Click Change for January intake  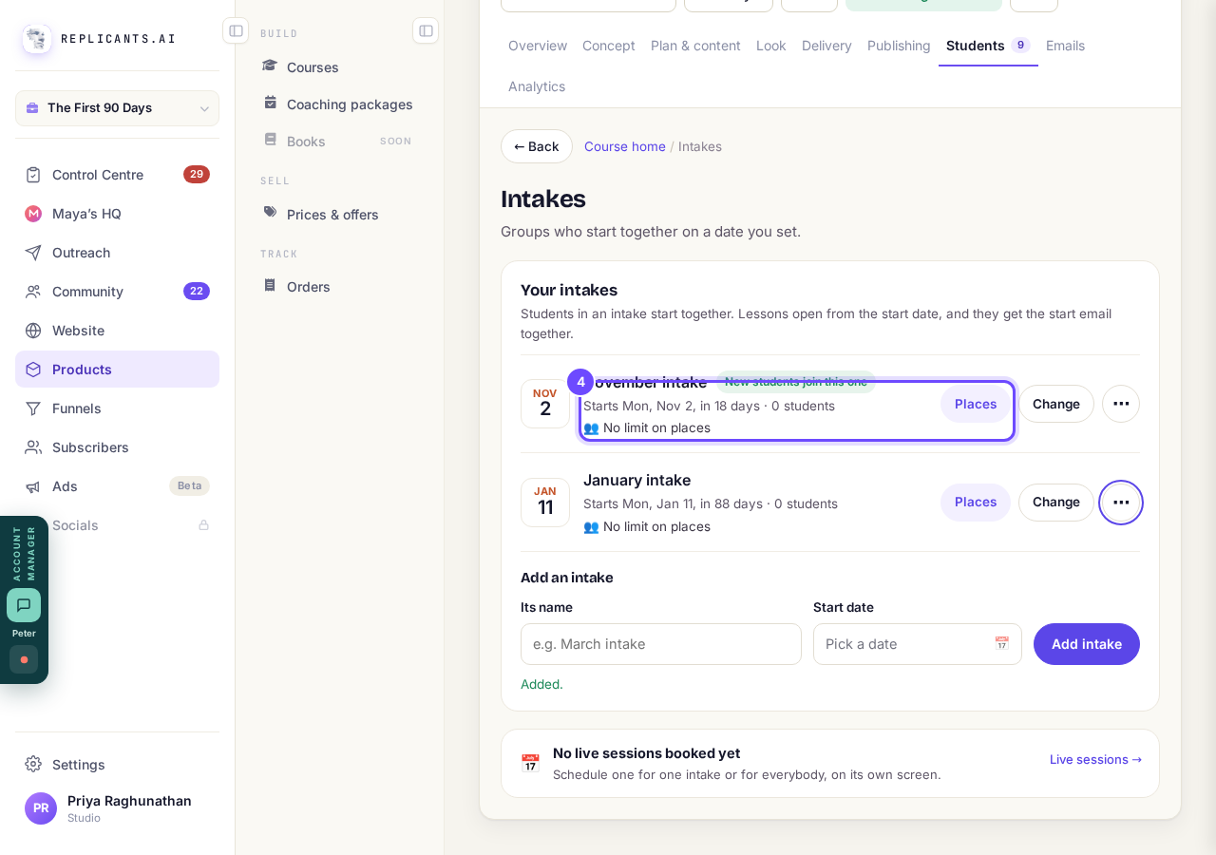pyautogui.click(x=1056, y=503)
